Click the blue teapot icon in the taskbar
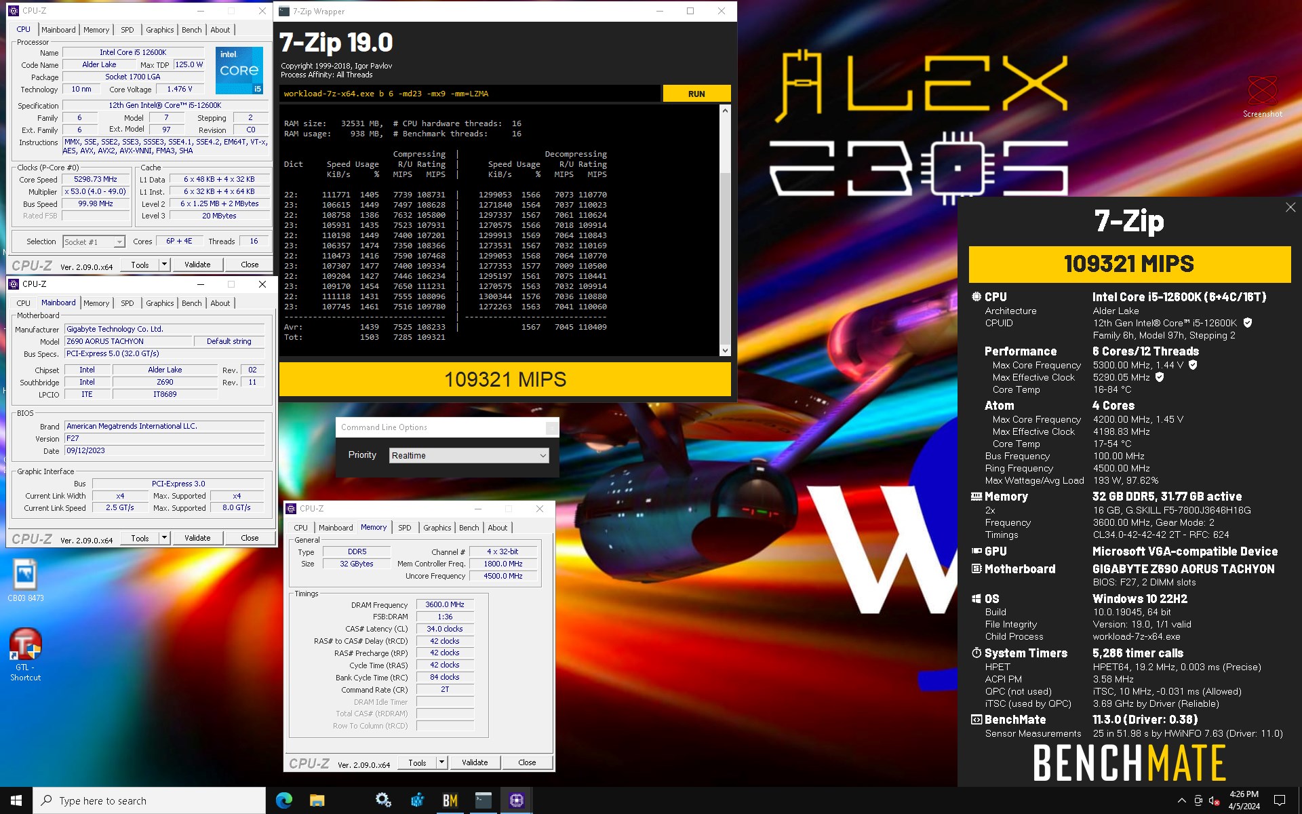Screen dimensions: 1302x814 point(417,800)
